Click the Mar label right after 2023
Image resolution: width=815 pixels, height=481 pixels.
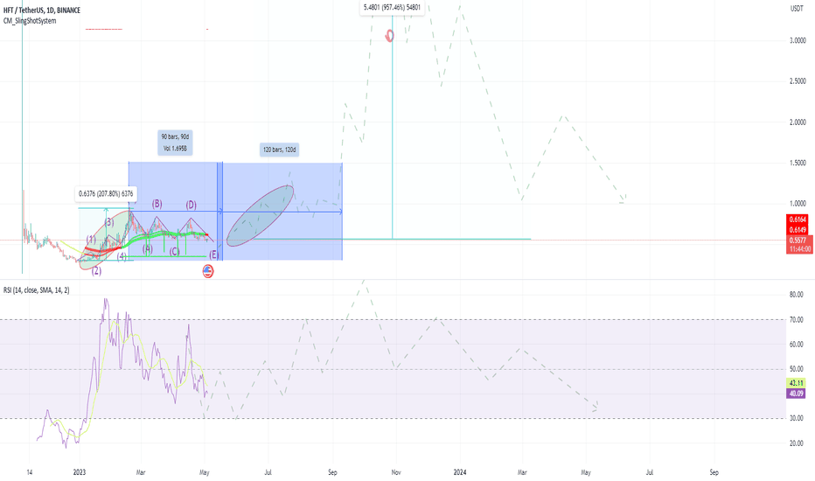point(140,472)
